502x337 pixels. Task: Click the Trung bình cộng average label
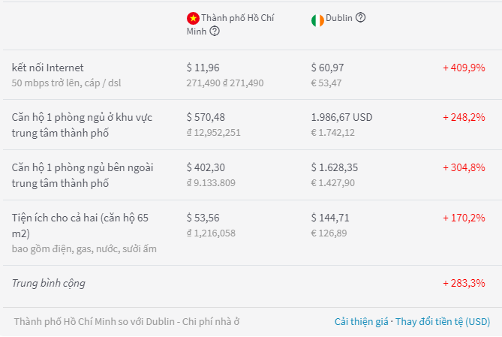coord(49,283)
